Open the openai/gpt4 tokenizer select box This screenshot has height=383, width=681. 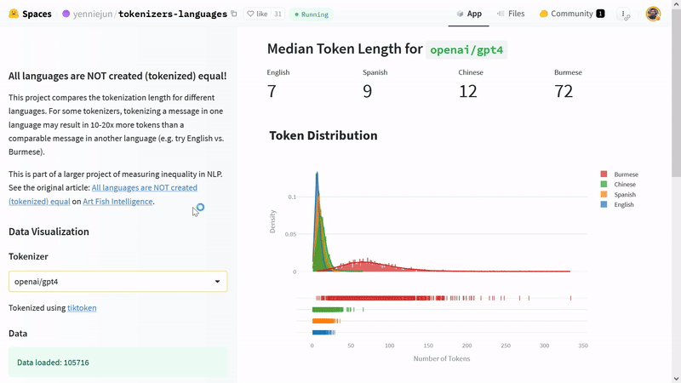point(111,282)
